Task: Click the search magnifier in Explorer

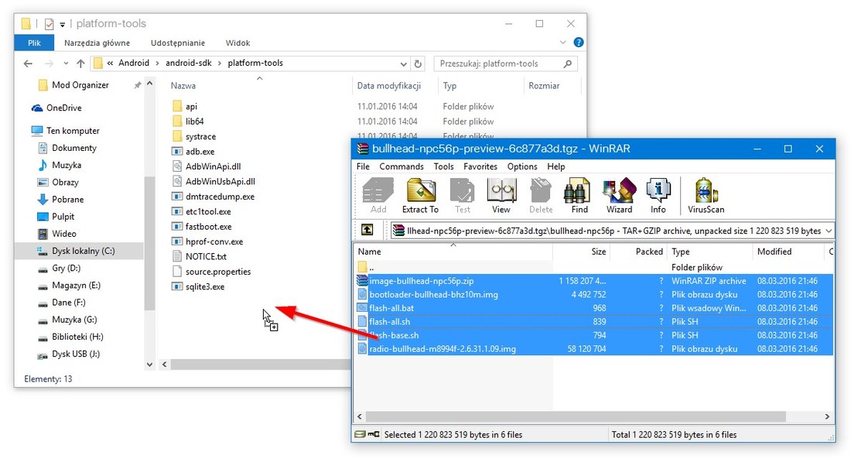Action: (x=568, y=63)
